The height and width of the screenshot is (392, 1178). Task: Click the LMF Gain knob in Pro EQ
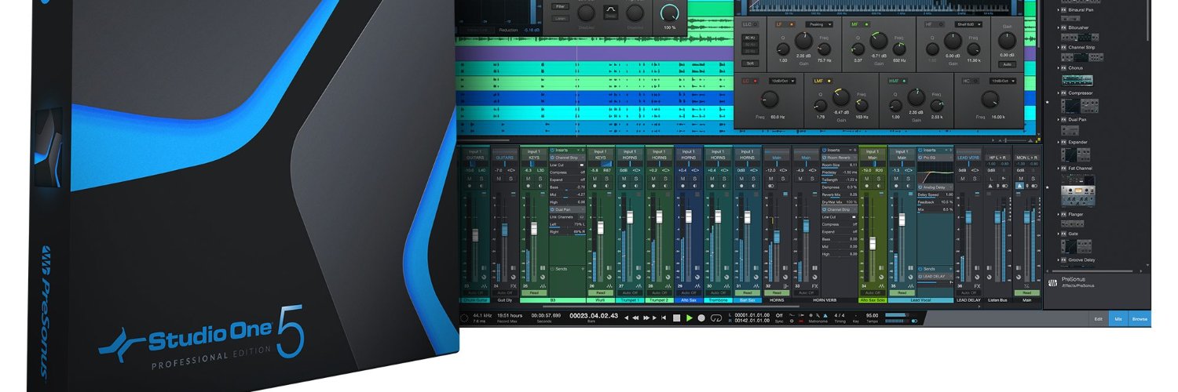point(840,96)
